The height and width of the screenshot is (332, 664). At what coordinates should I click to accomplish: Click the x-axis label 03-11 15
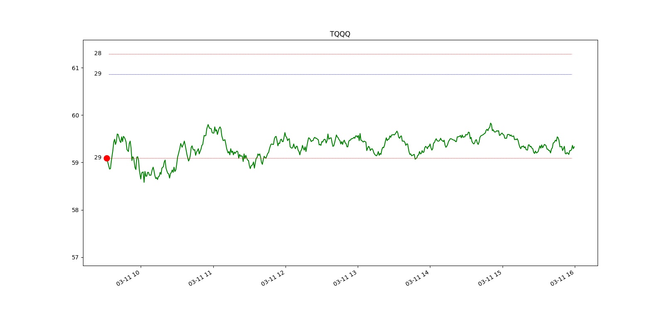point(490,278)
